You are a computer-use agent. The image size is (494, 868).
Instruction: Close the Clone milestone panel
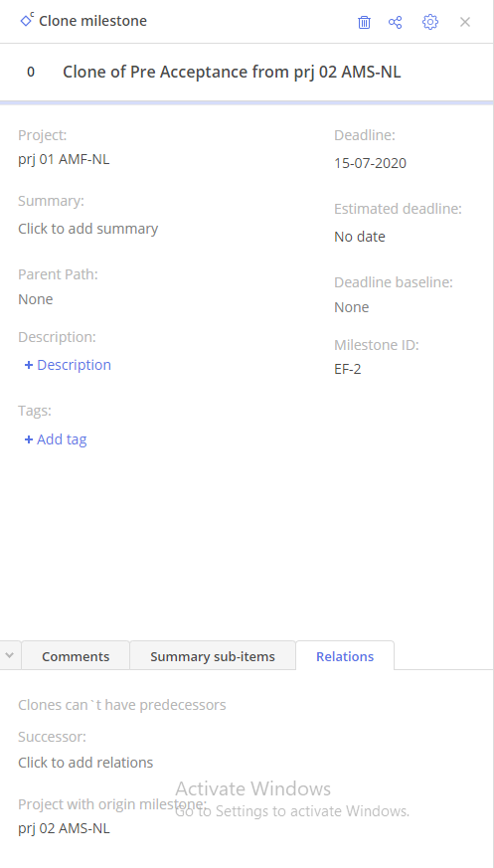pos(465,22)
